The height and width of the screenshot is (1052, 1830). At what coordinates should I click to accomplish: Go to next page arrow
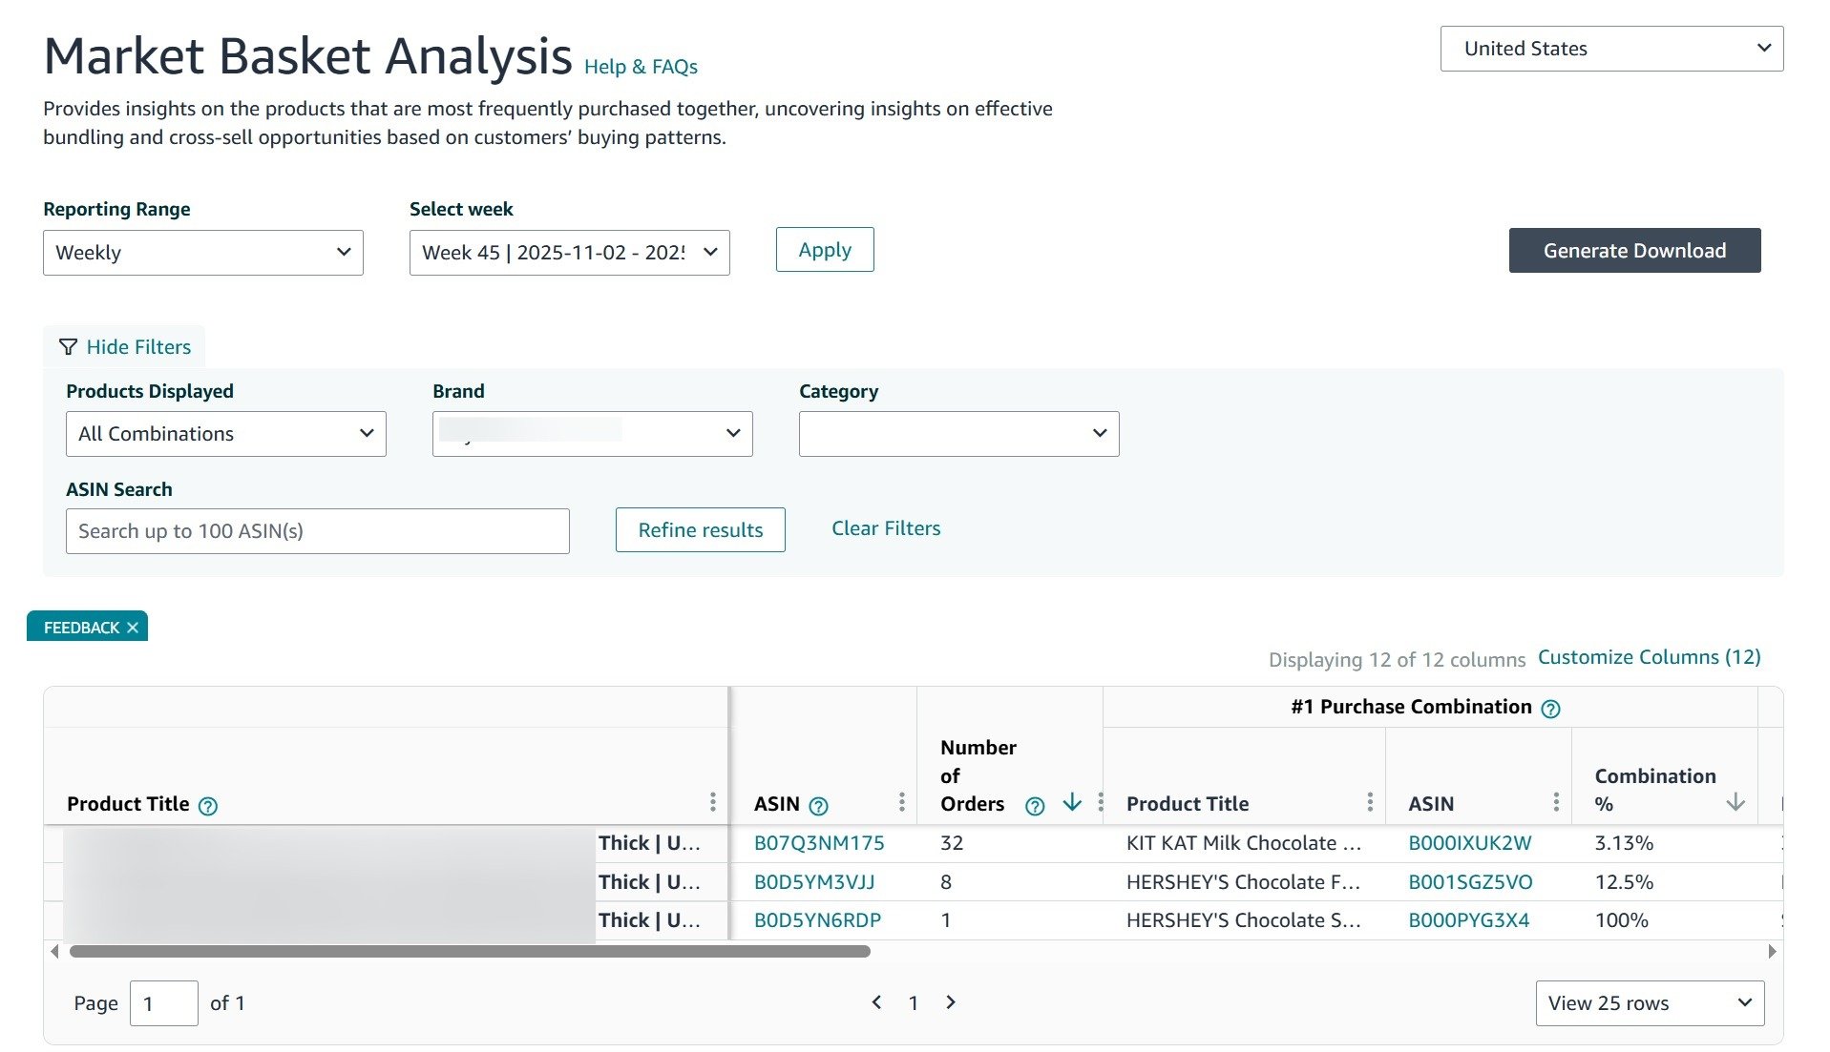[x=950, y=1002]
